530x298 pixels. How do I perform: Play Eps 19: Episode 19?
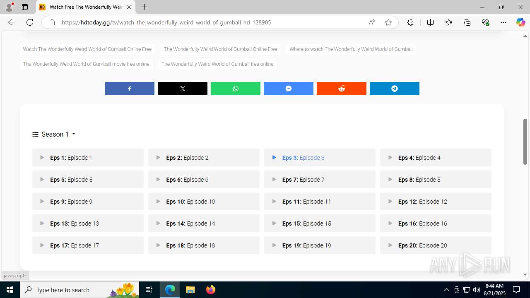click(x=320, y=245)
